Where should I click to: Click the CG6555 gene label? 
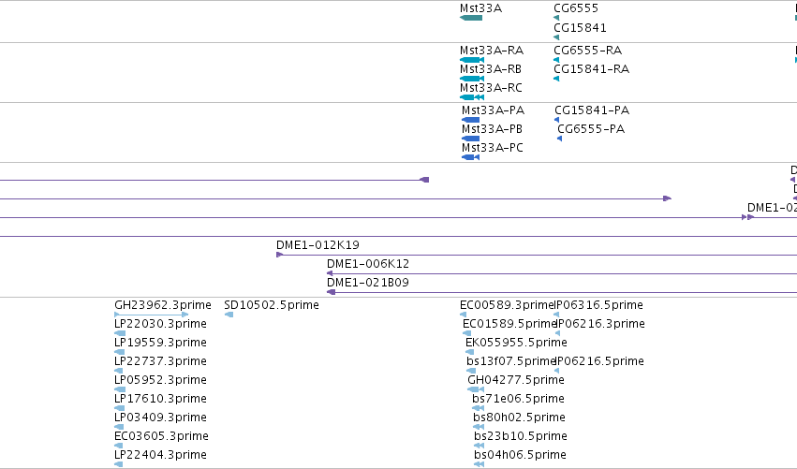click(x=576, y=8)
